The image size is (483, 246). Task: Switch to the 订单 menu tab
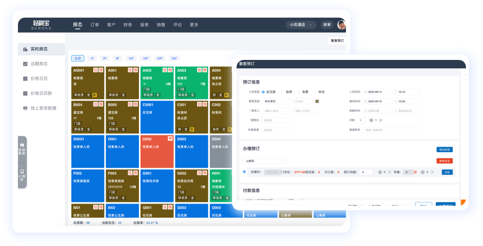[95, 25]
